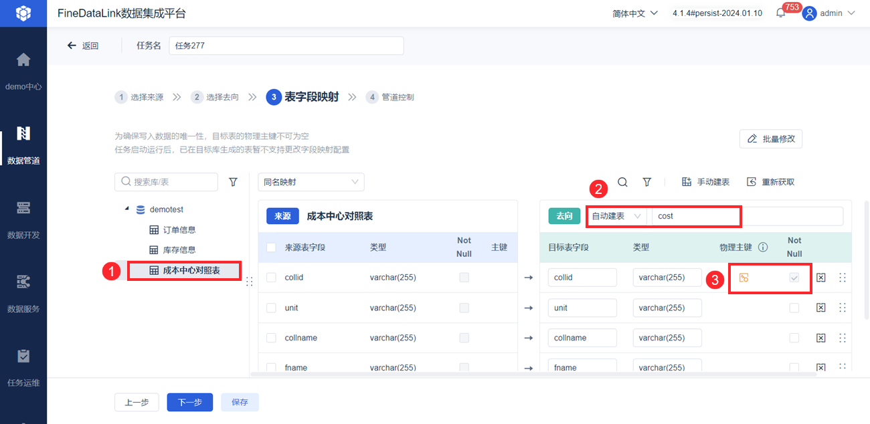
Task: Click drag handle of collname target row
Action: [842, 338]
